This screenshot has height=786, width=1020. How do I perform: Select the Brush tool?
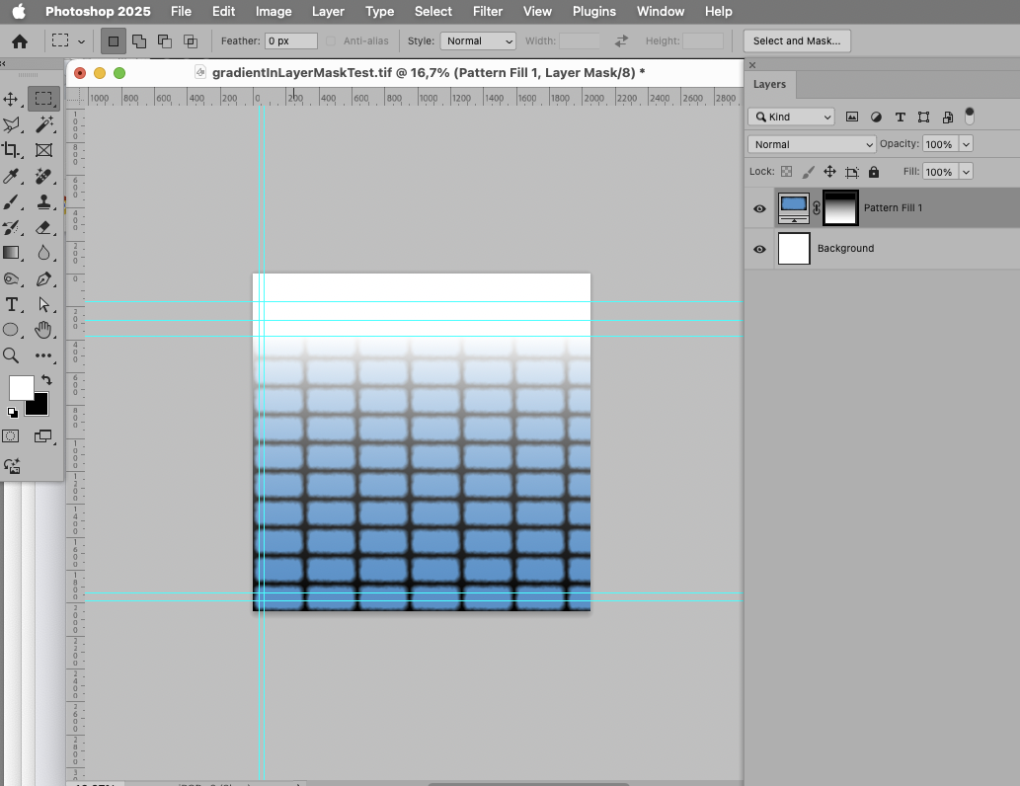(12, 202)
